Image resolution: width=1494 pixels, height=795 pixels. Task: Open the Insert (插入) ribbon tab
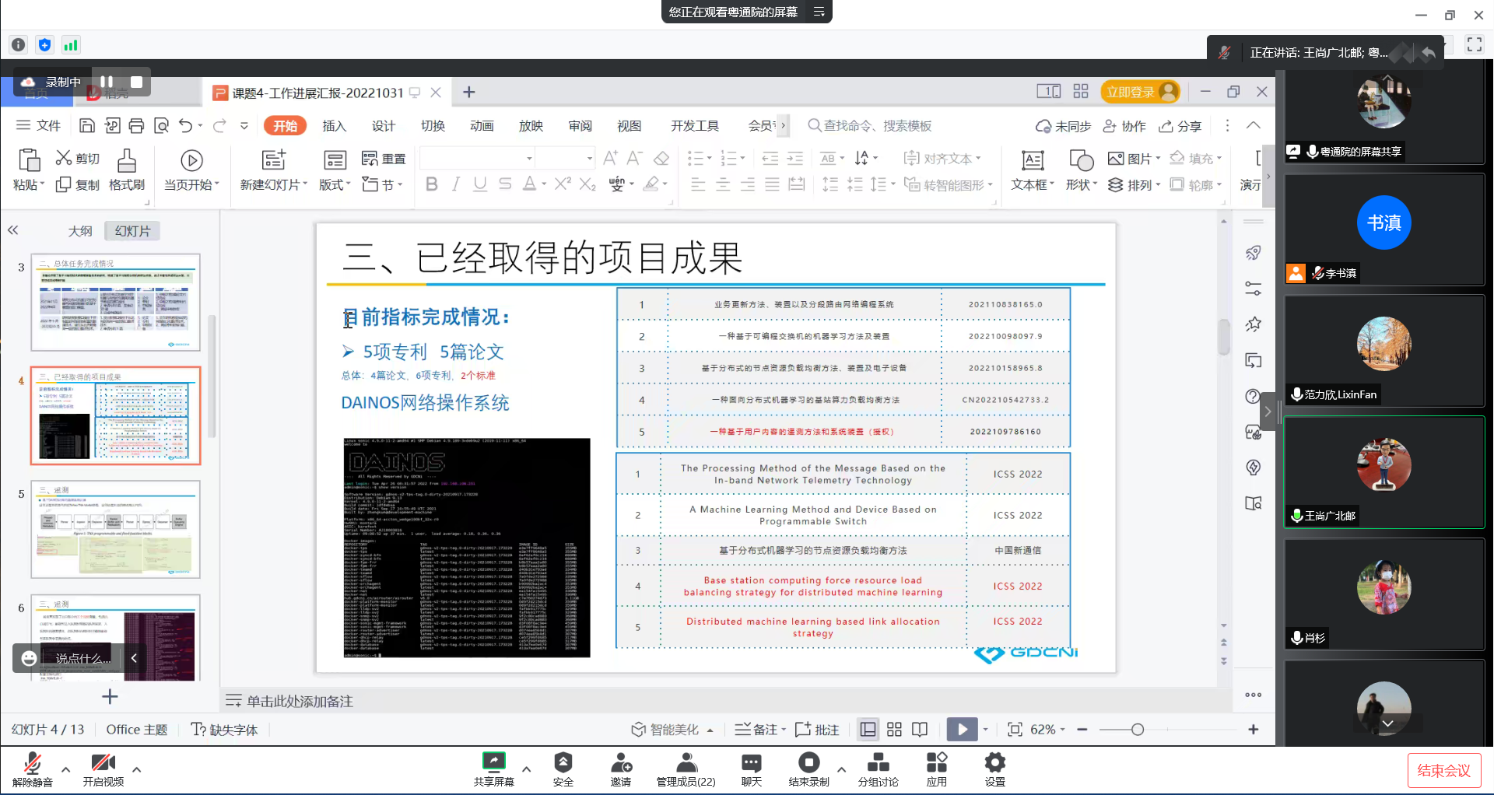(334, 126)
